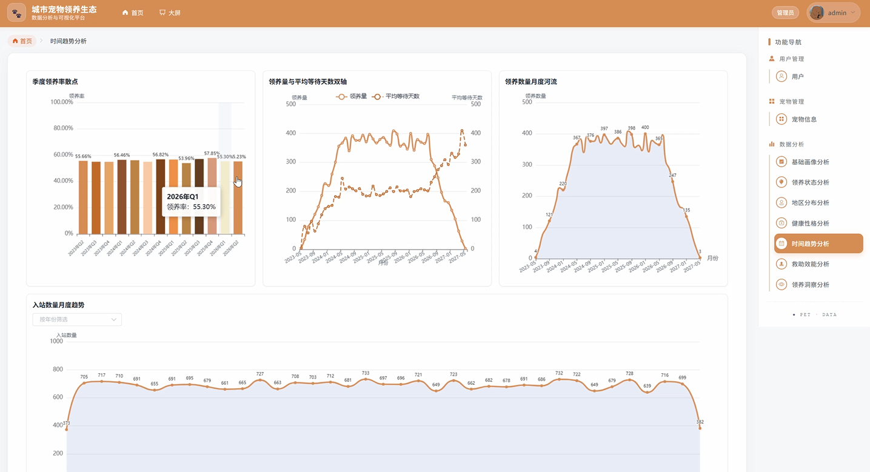Click the chevron arrow in the year filter
870x472 pixels.
pyautogui.click(x=113, y=319)
